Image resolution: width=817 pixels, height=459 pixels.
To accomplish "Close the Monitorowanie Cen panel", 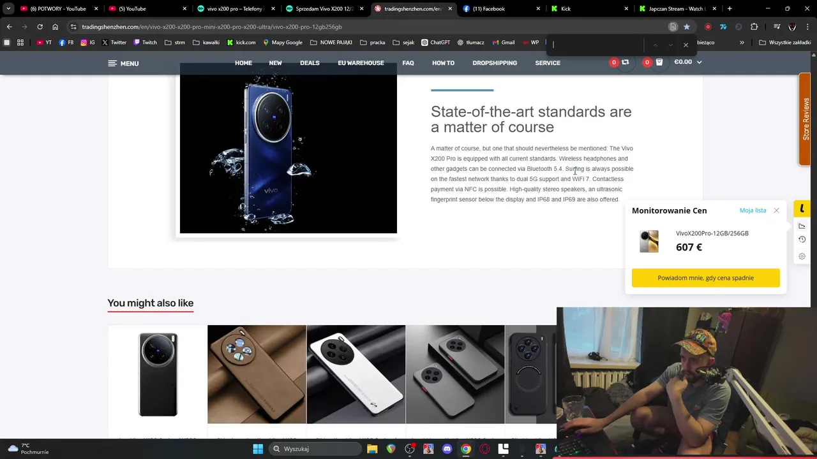I will [776, 210].
